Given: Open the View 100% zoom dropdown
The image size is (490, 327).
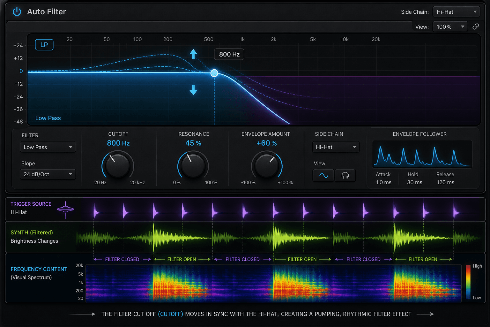Looking at the screenshot, I should 450,27.
